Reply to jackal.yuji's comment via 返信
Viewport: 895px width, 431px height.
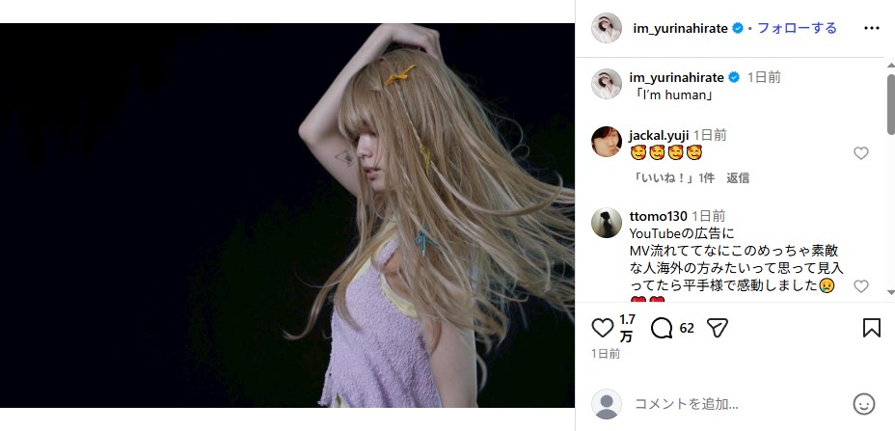click(x=738, y=177)
